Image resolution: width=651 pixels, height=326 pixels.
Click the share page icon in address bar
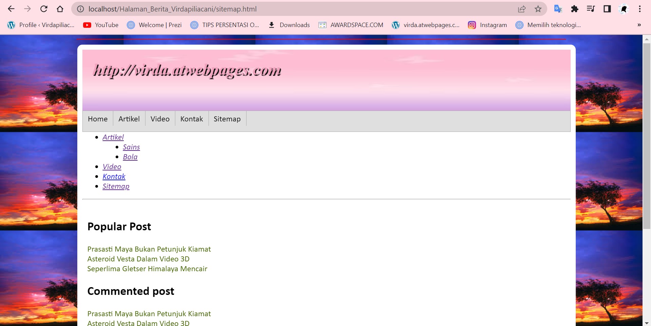[522, 9]
